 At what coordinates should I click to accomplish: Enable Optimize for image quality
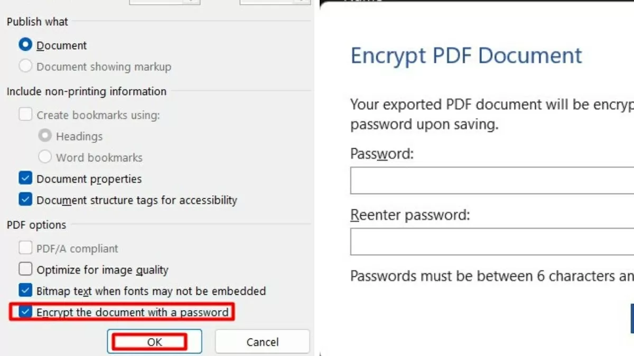point(25,270)
